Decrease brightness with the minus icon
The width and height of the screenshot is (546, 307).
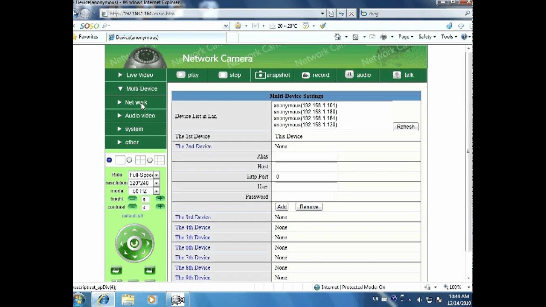133,199
